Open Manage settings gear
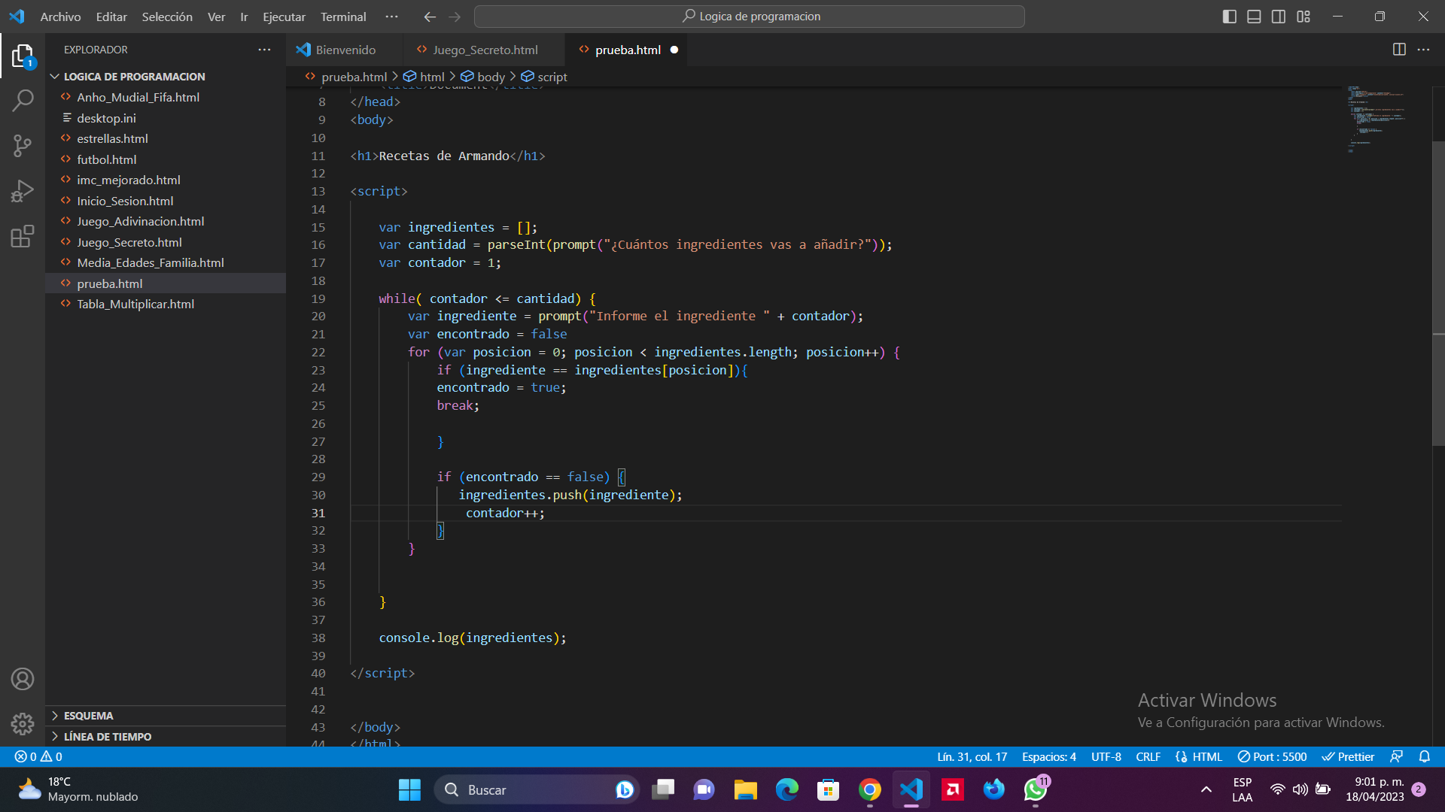The width and height of the screenshot is (1445, 812). 23,723
